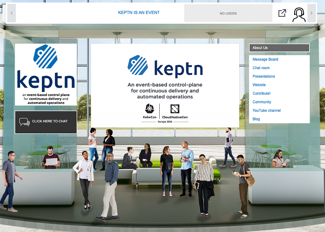Click the NO USERS panel
Screen dimensions: 325x232
coord(228,13)
